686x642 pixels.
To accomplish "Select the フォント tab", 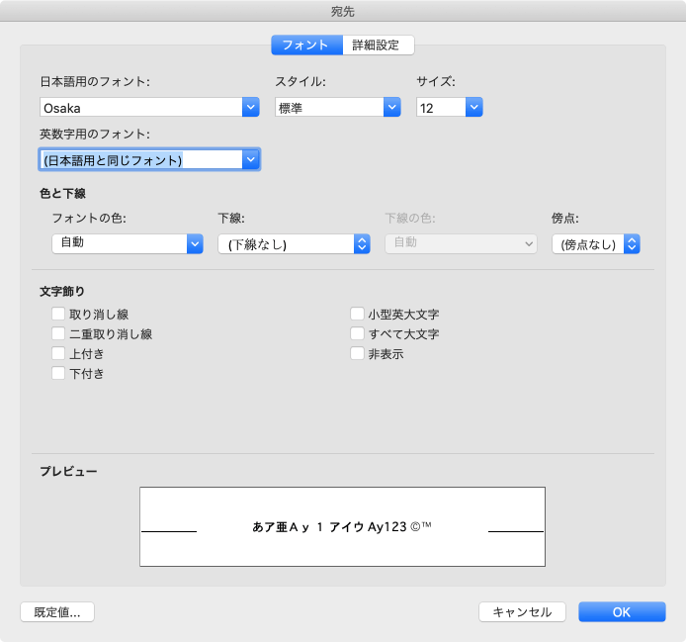I will (306, 45).
